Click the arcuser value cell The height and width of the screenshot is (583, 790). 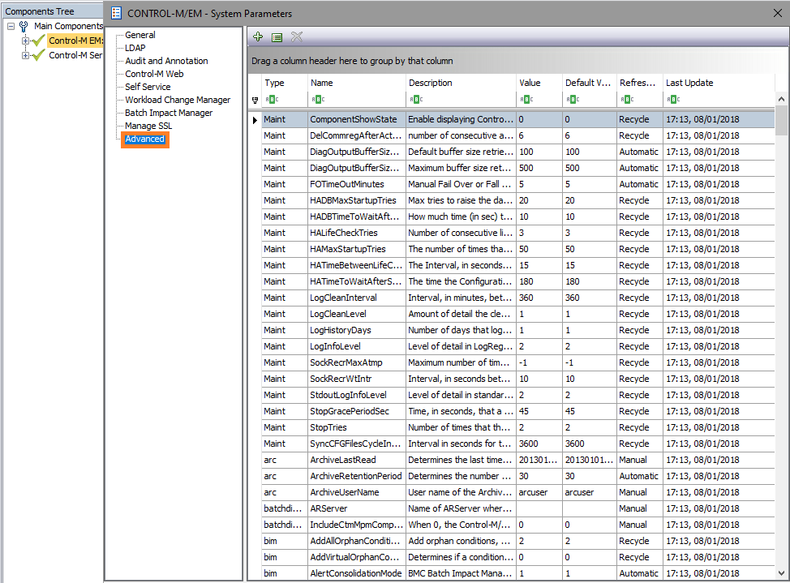pyautogui.click(x=539, y=492)
